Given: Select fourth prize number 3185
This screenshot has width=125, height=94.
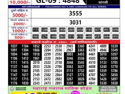Looking at the screenshot, I should [89, 30].
